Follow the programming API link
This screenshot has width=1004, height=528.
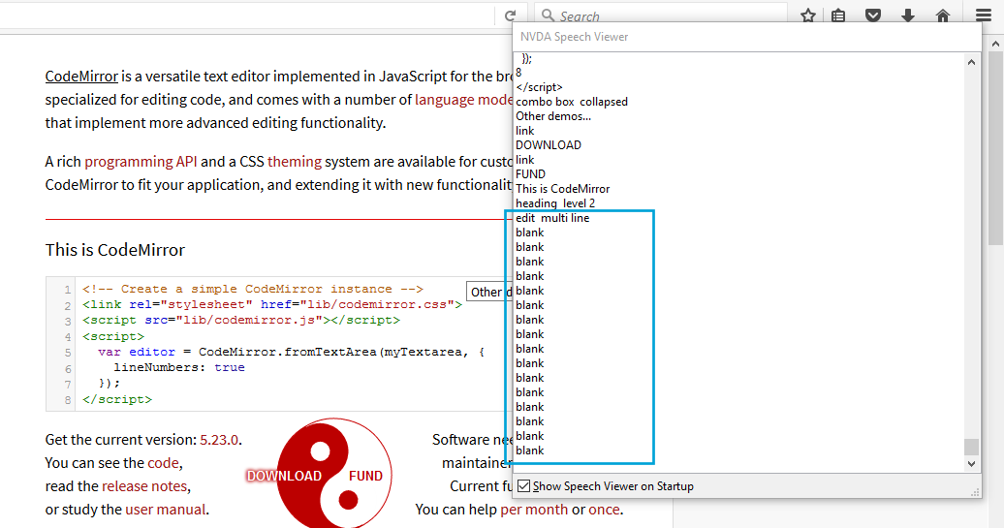(141, 161)
